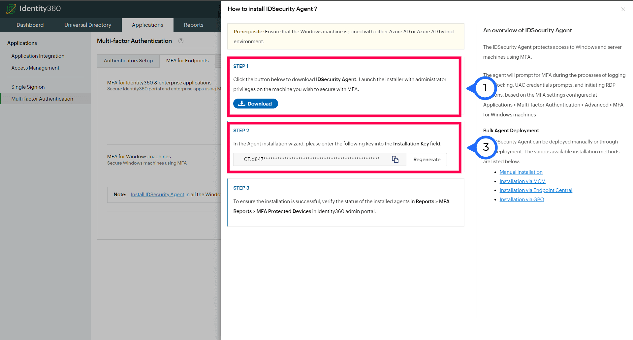This screenshot has width=633, height=340.
Task: Click the Applications sidebar heading
Action: point(22,43)
